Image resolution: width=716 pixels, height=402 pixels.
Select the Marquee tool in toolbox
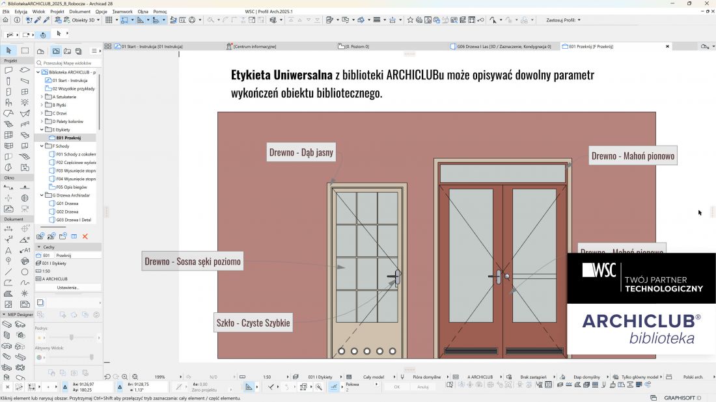[25, 51]
